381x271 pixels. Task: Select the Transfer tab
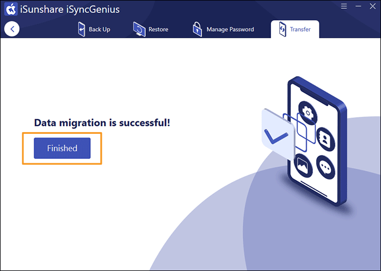[295, 29]
